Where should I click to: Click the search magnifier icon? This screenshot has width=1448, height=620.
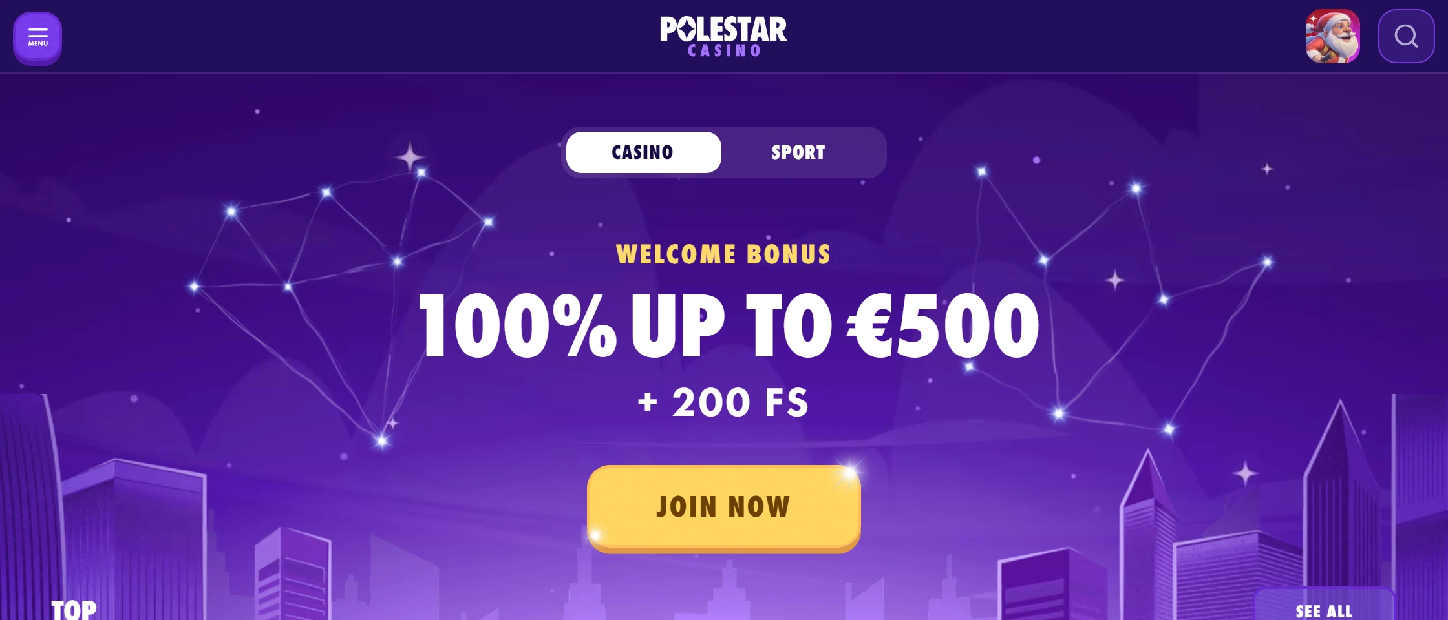[x=1406, y=36]
